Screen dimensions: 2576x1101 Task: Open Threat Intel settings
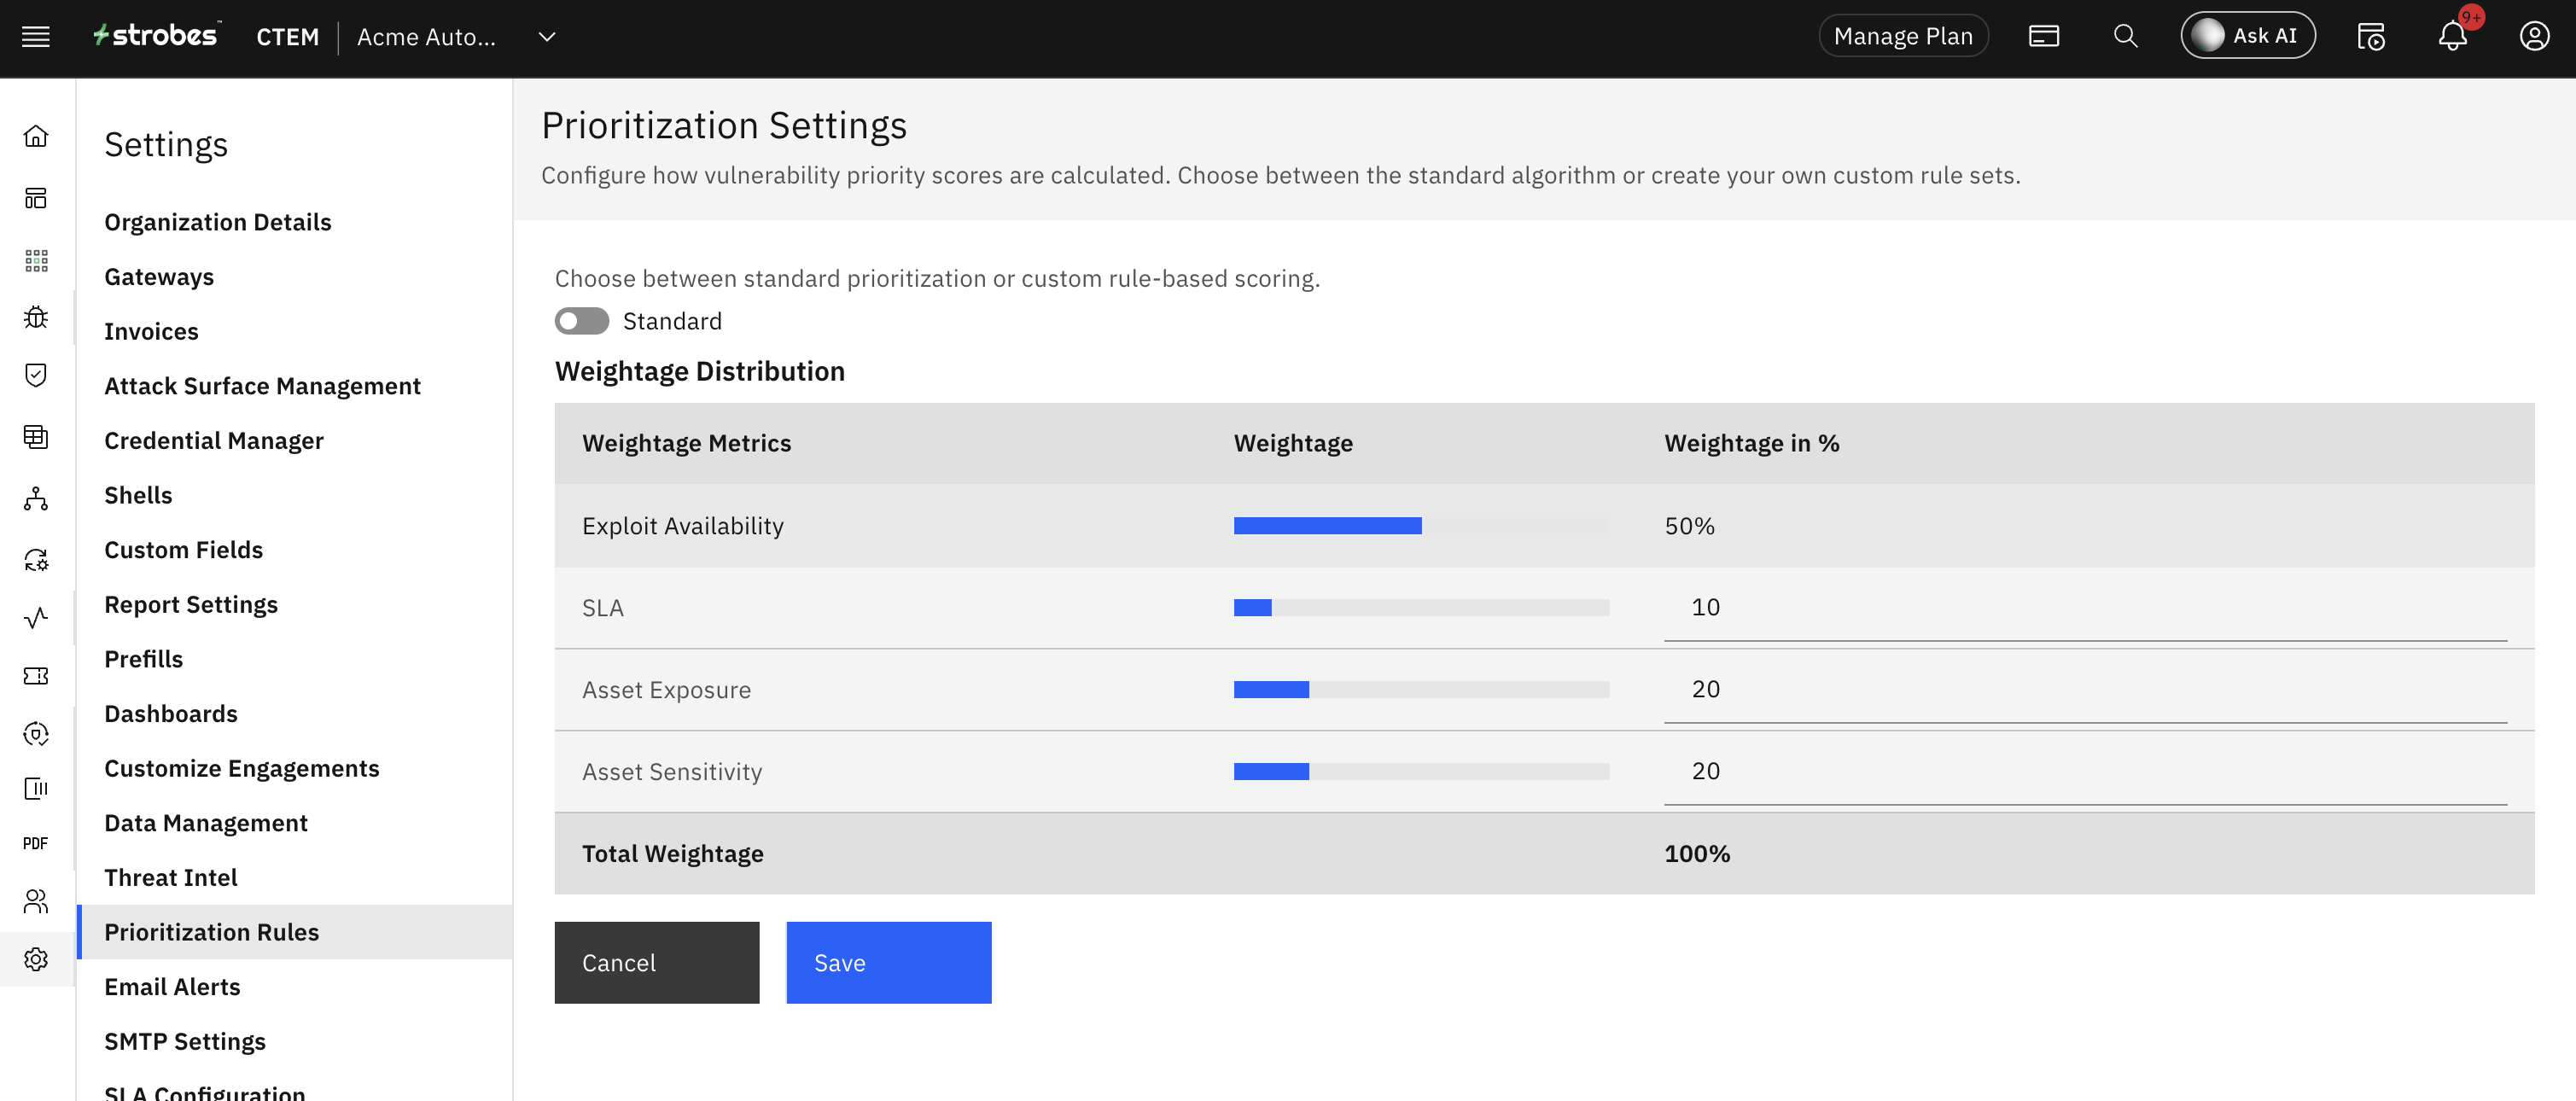pyautogui.click(x=171, y=877)
